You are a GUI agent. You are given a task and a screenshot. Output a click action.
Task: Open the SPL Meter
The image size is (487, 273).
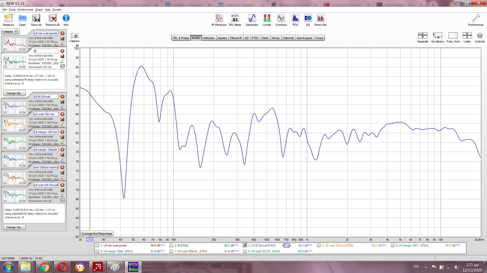[x=235, y=20]
